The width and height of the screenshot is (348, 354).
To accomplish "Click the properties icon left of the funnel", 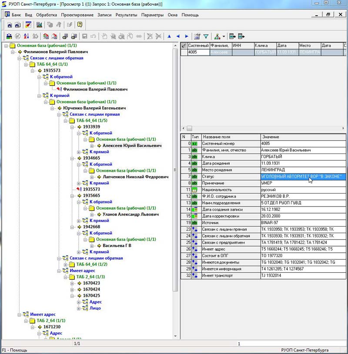I will 197,37.
